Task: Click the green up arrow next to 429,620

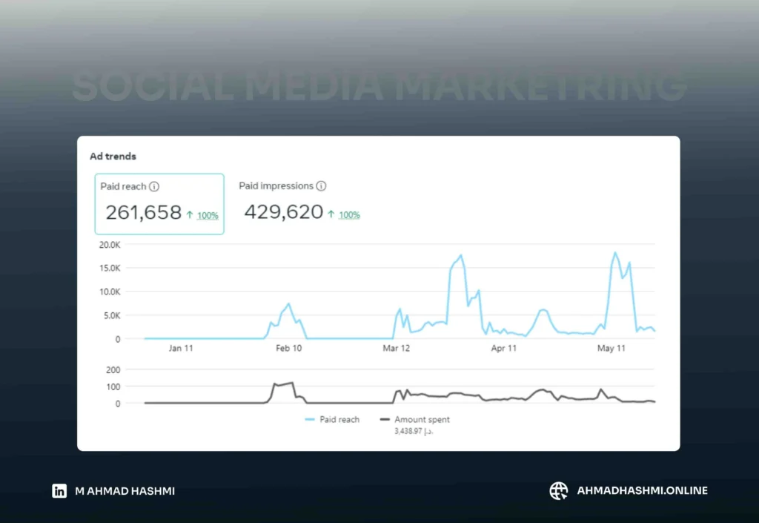Action: [331, 214]
